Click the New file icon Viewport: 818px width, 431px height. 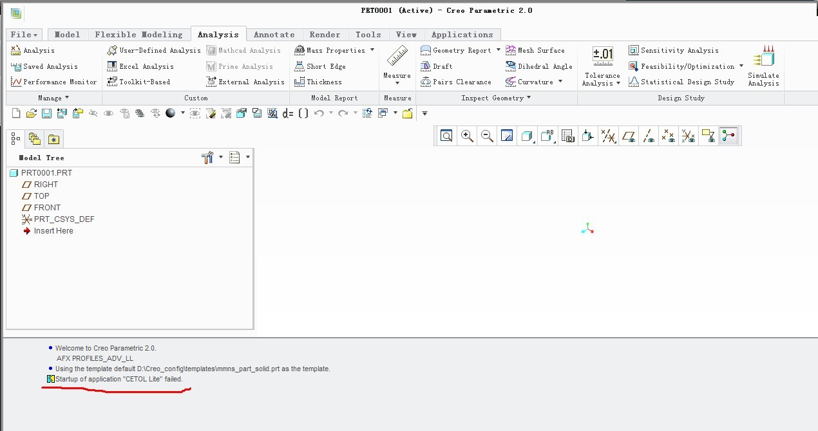[16, 113]
